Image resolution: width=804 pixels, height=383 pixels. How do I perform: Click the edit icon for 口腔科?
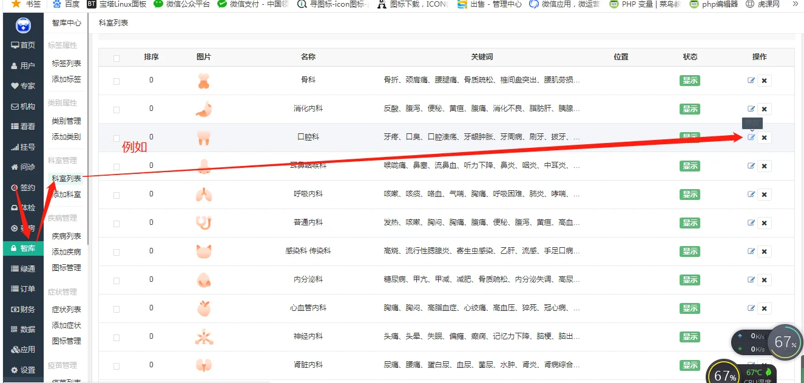[751, 138]
